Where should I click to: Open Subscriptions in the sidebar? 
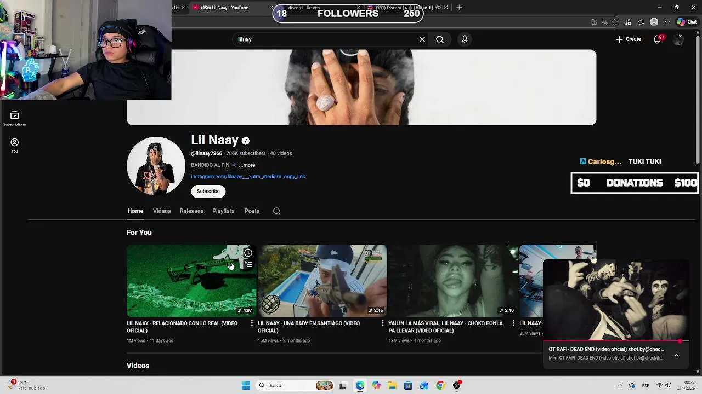[x=15, y=119]
